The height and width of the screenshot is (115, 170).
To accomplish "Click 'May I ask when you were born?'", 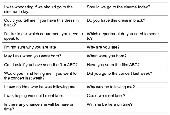I will point(32,56).
